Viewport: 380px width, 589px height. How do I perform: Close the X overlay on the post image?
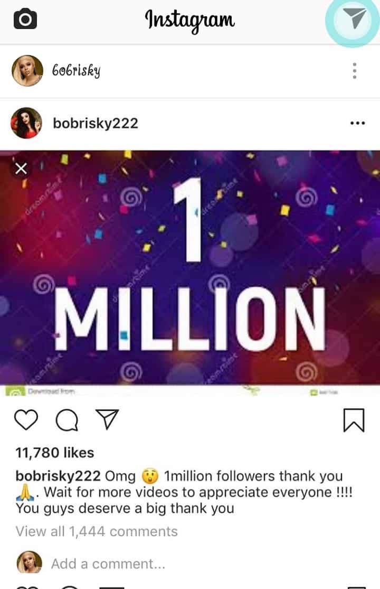click(21, 169)
